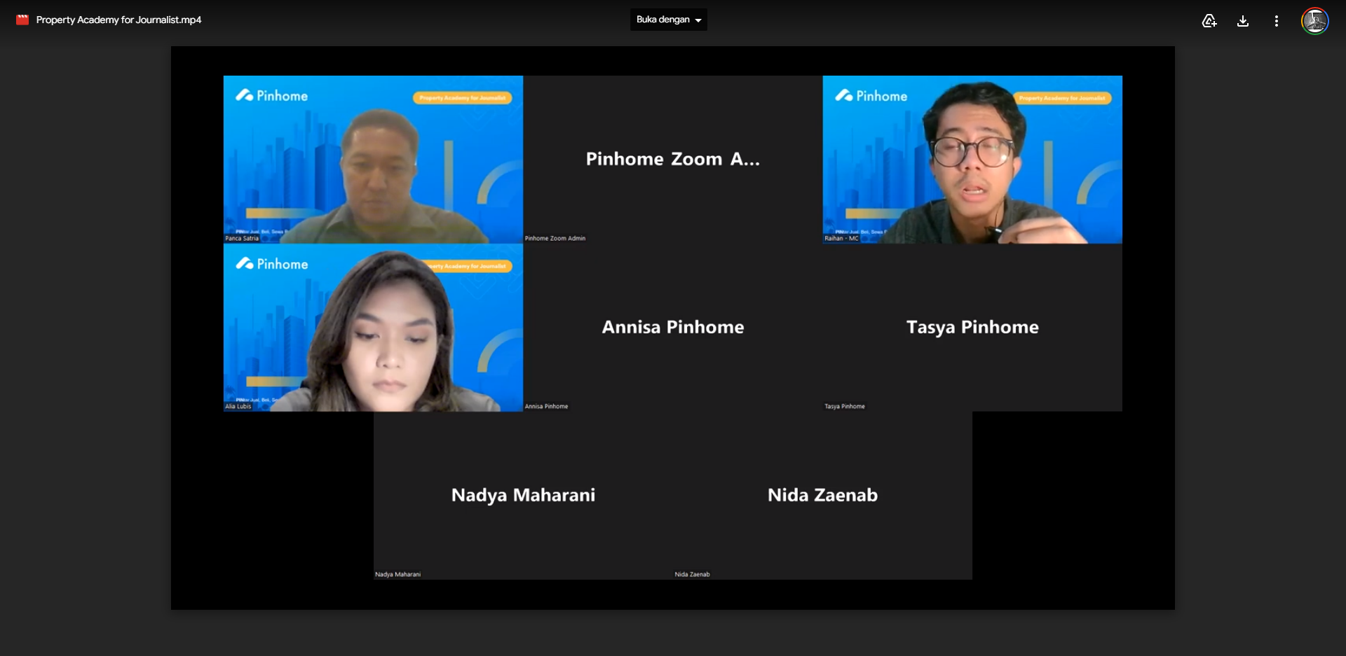
Task: Click Pinhome logo in Panca Satria's tile
Action: (272, 96)
